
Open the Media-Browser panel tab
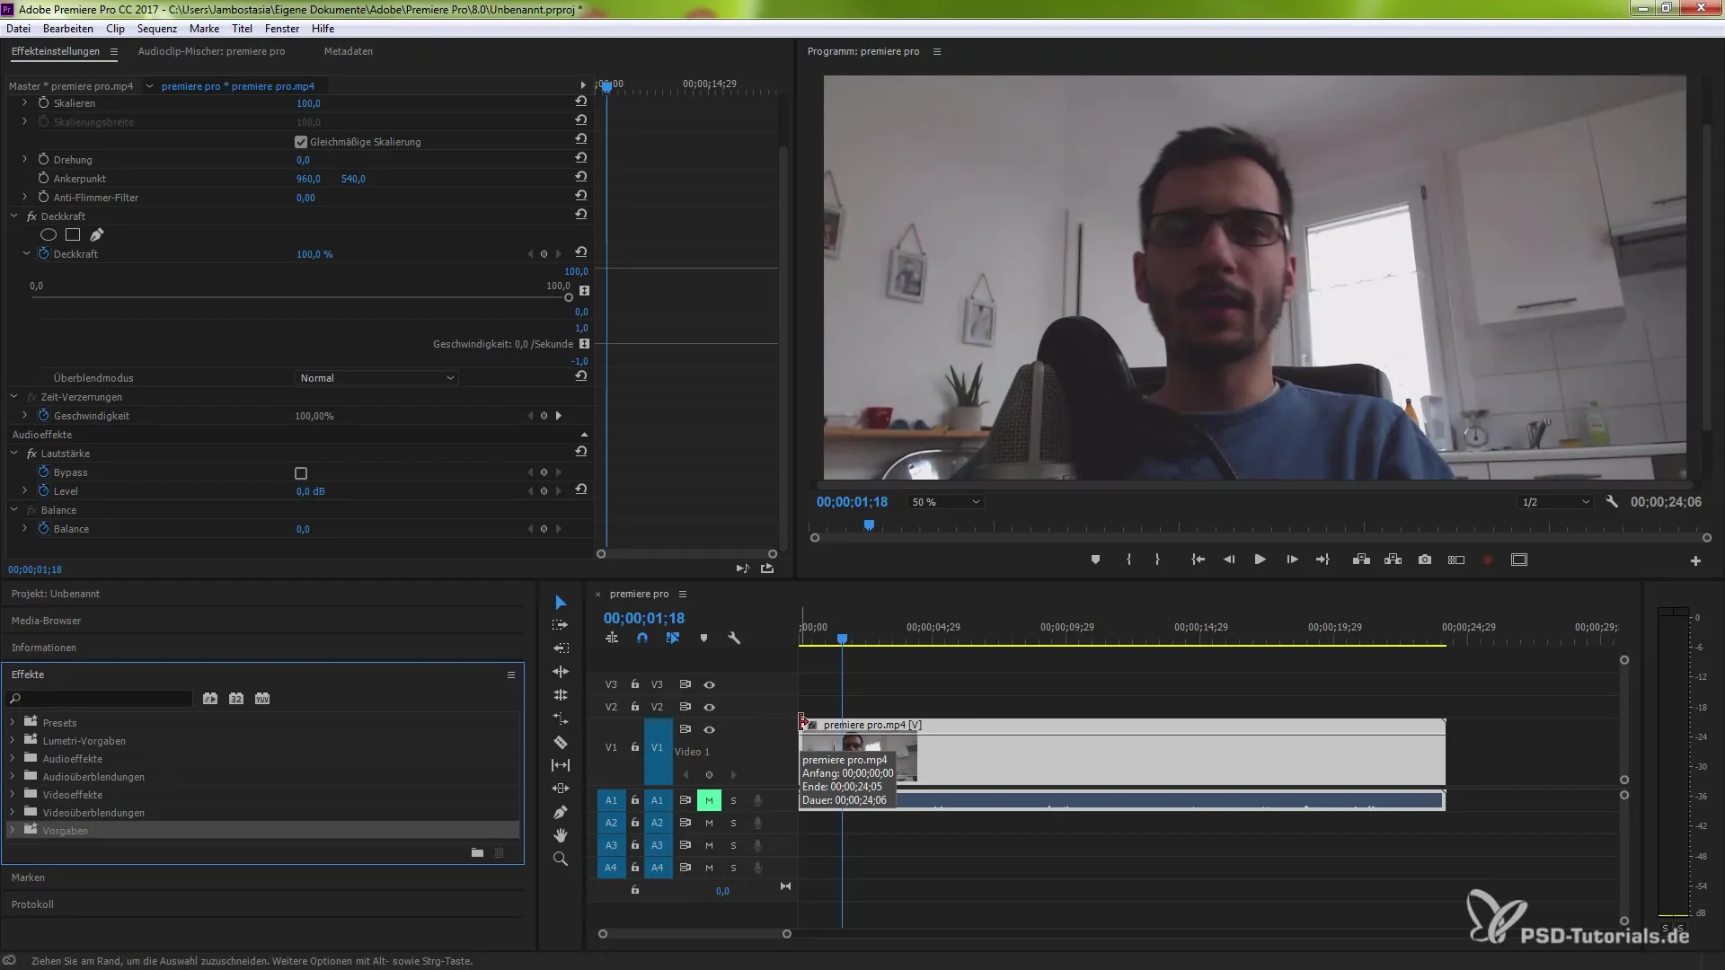[47, 621]
